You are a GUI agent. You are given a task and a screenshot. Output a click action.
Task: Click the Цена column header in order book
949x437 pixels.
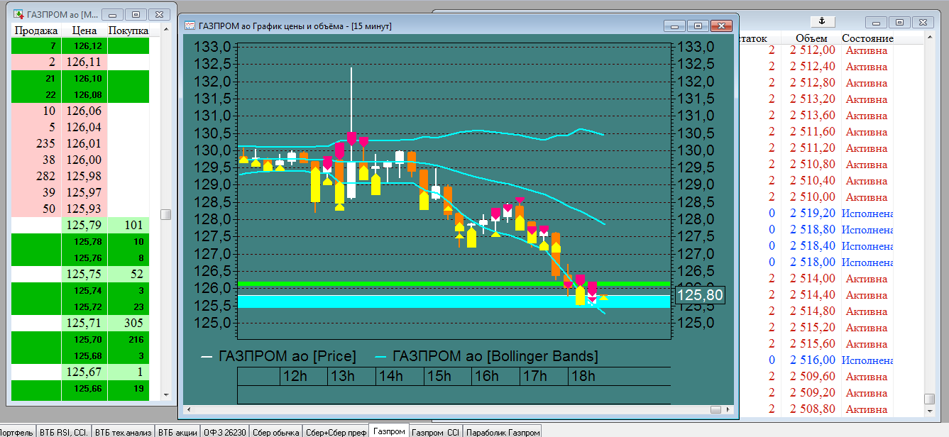84,31
